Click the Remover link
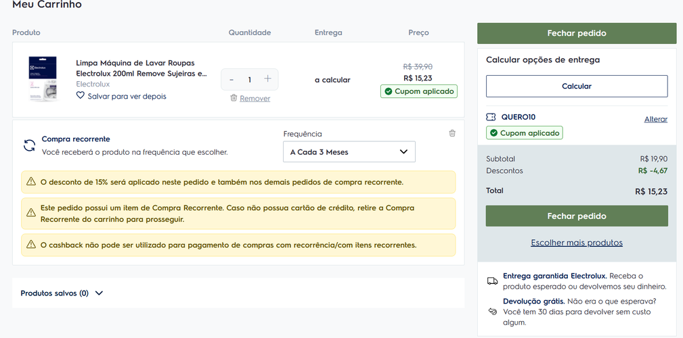683x338 pixels. pyautogui.click(x=255, y=99)
